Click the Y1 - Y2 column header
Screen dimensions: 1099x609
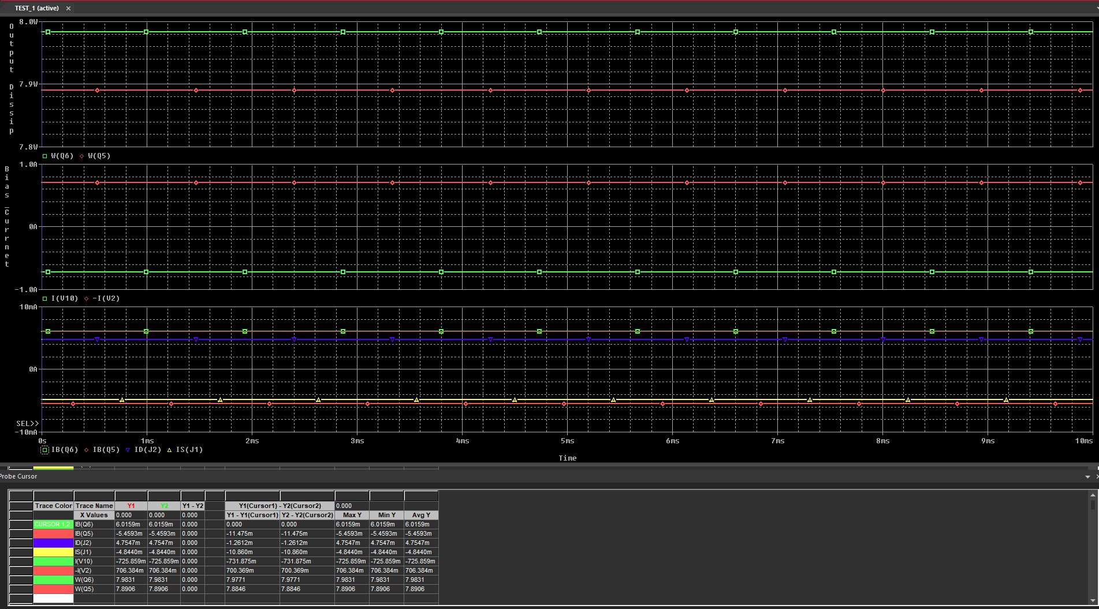pyautogui.click(x=192, y=506)
